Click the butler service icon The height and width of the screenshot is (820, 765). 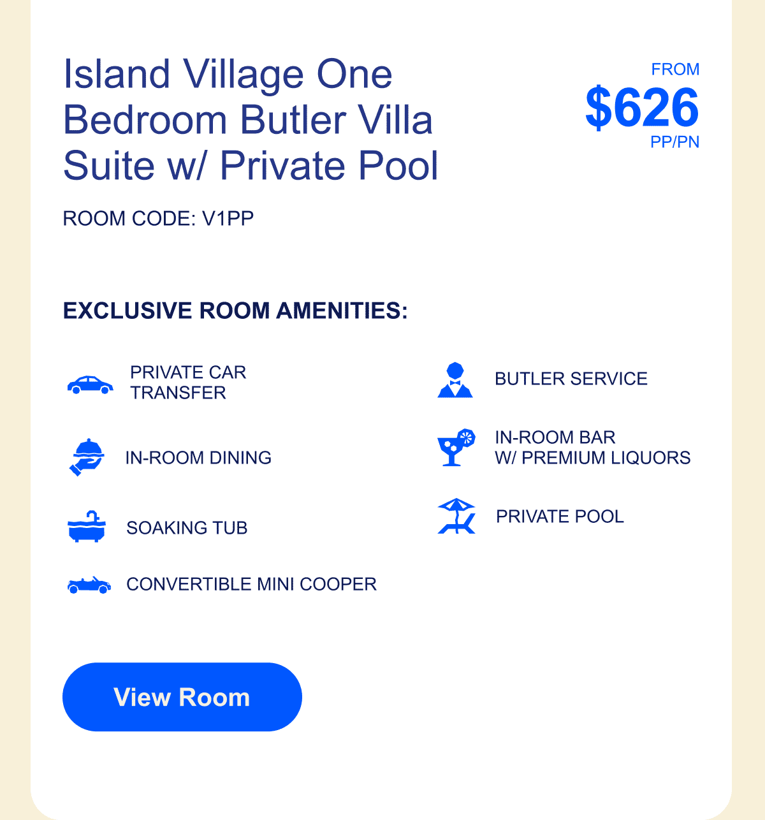click(x=455, y=380)
